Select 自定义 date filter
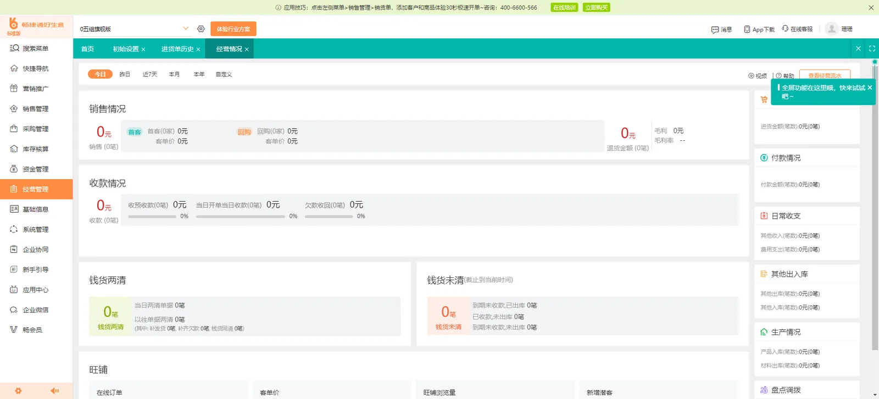 click(224, 74)
